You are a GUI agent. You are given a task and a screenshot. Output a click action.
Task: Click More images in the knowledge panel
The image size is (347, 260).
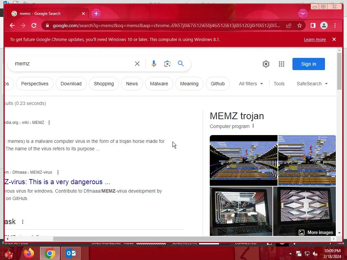[x=316, y=232]
